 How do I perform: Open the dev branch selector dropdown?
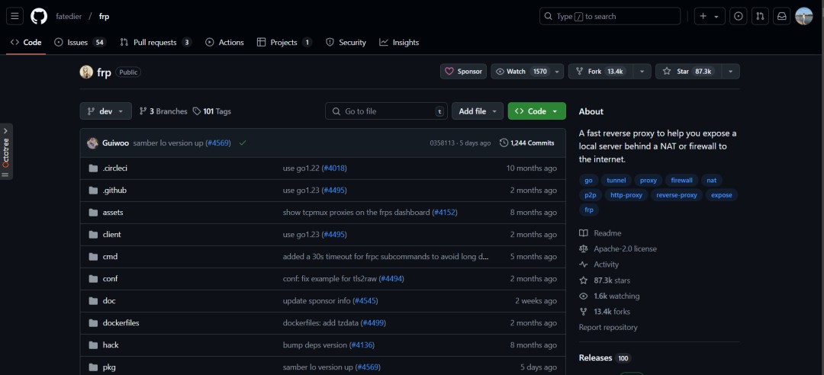(105, 111)
